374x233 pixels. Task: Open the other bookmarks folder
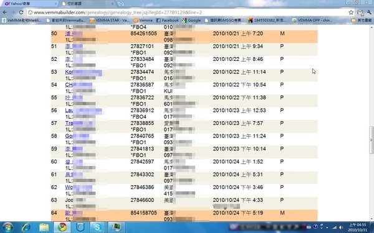pos(362,21)
